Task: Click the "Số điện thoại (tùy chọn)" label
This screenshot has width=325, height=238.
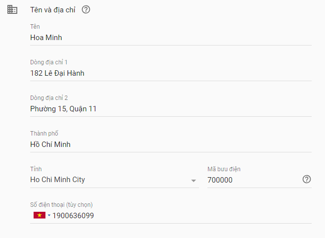Action: (61, 205)
